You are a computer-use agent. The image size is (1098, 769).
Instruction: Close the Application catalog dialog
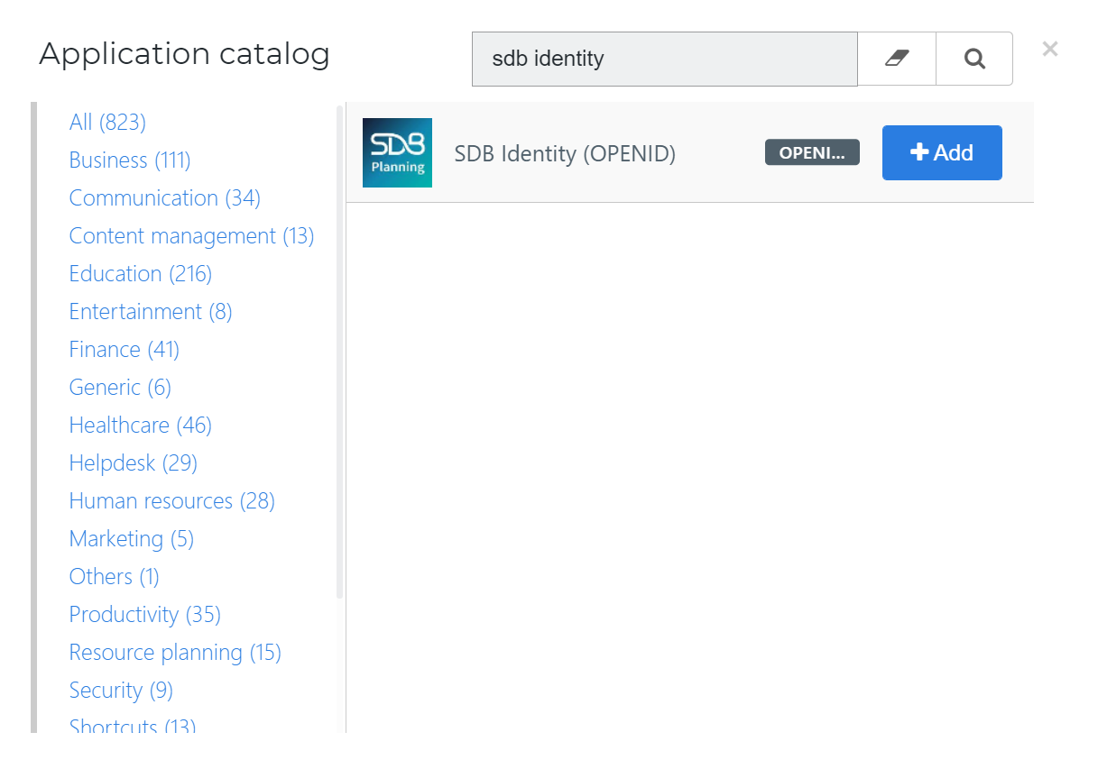(x=1050, y=49)
